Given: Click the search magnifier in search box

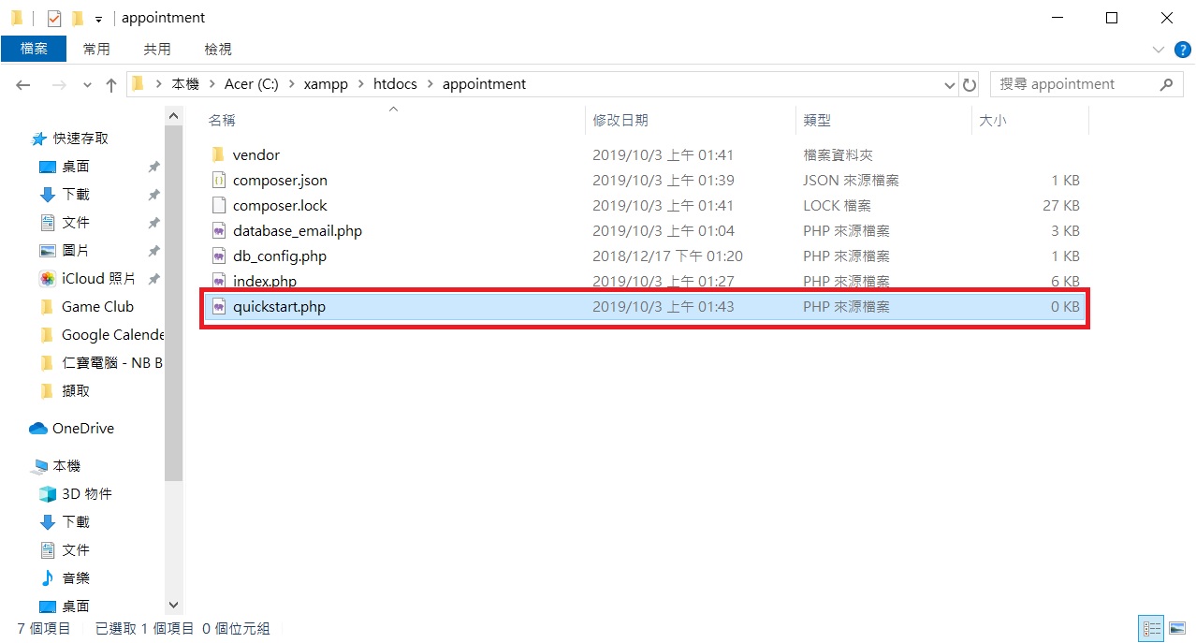Looking at the screenshot, I should 1165,83.
